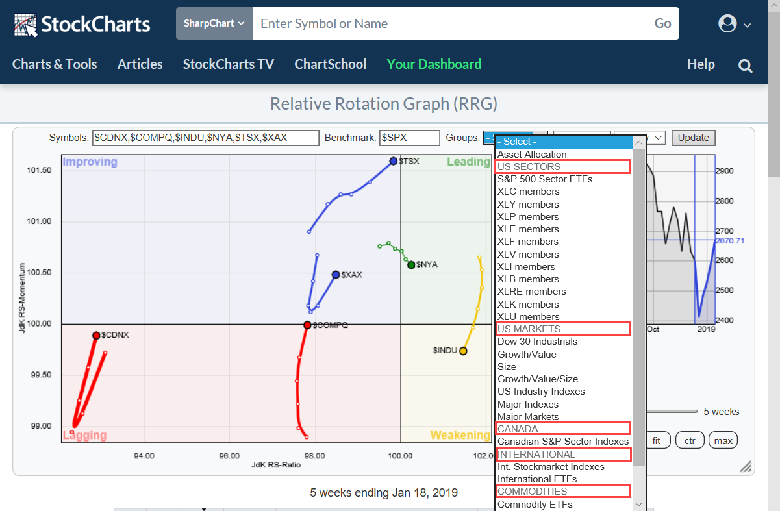Click the weeks tail-length slider
Image resolution: width=780 pixels, height=511 pixels.
coord(671,411)
